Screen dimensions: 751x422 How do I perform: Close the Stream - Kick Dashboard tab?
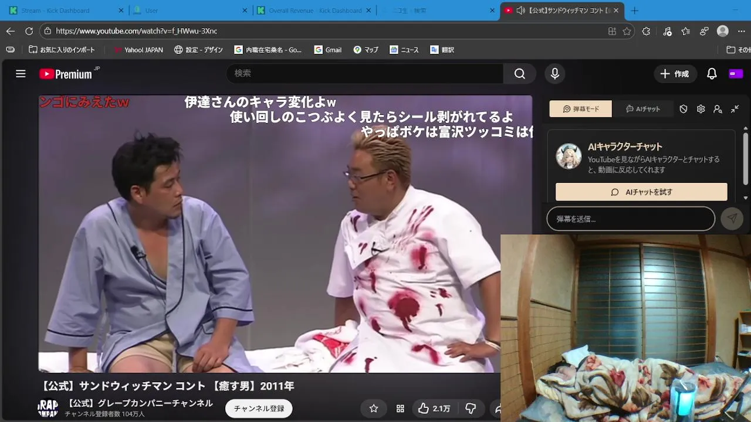121,11
